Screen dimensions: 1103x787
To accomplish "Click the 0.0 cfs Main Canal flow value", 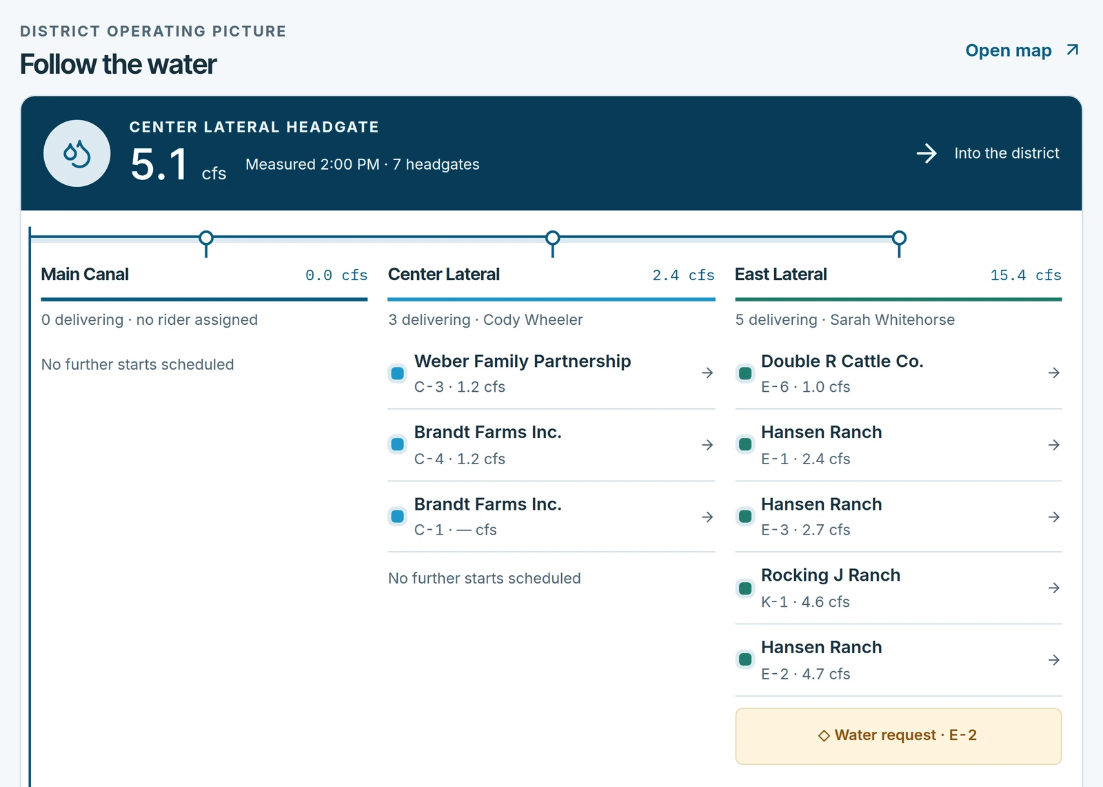I will click(x=336, y=275).
